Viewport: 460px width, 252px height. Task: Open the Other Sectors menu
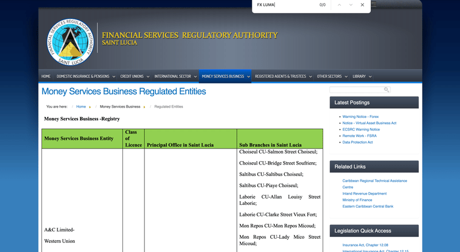pos(329,77)
